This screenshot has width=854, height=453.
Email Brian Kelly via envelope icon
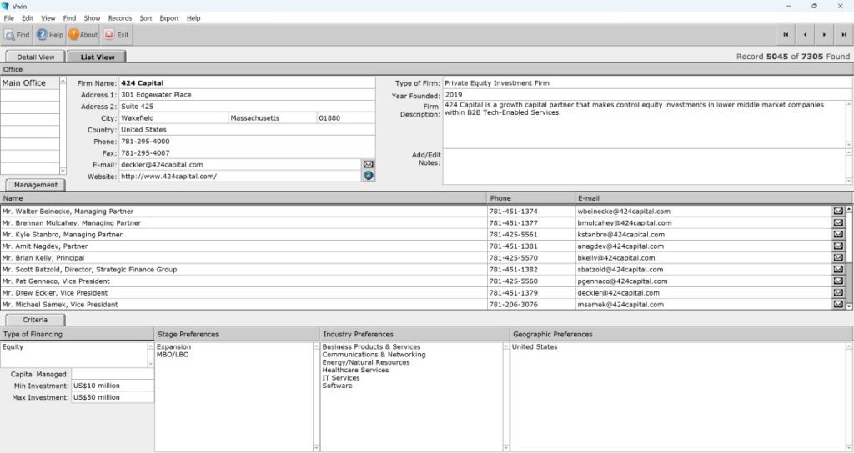(x=838, y=258)
